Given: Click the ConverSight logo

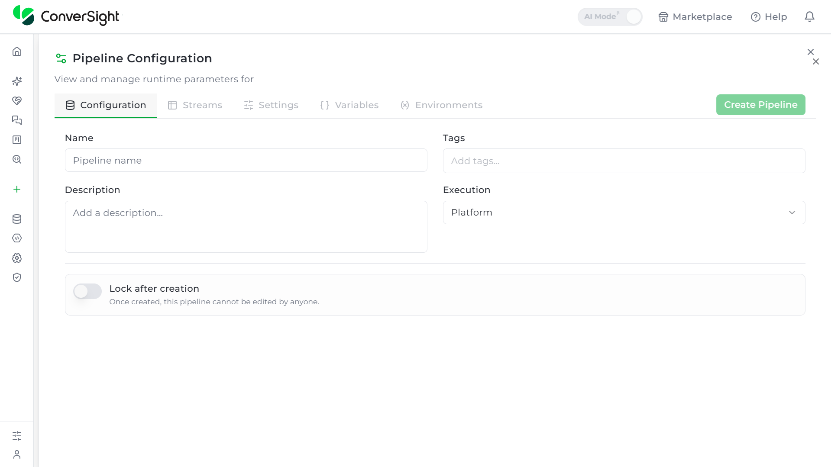Looking at the screenshot, I should [x=66, y=16].
